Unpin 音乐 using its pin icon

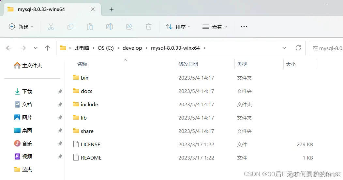pyautogui.click(x=60, y=143)
